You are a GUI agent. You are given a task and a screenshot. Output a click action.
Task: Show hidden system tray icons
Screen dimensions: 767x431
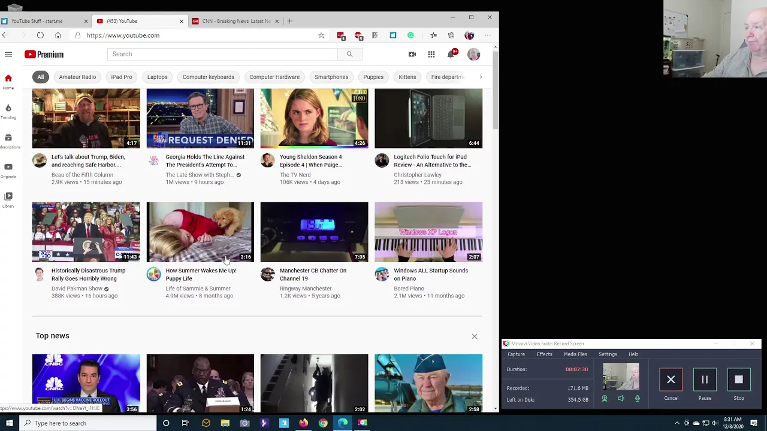677,423
